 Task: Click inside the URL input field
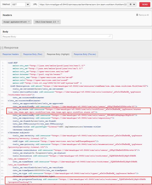83,4
